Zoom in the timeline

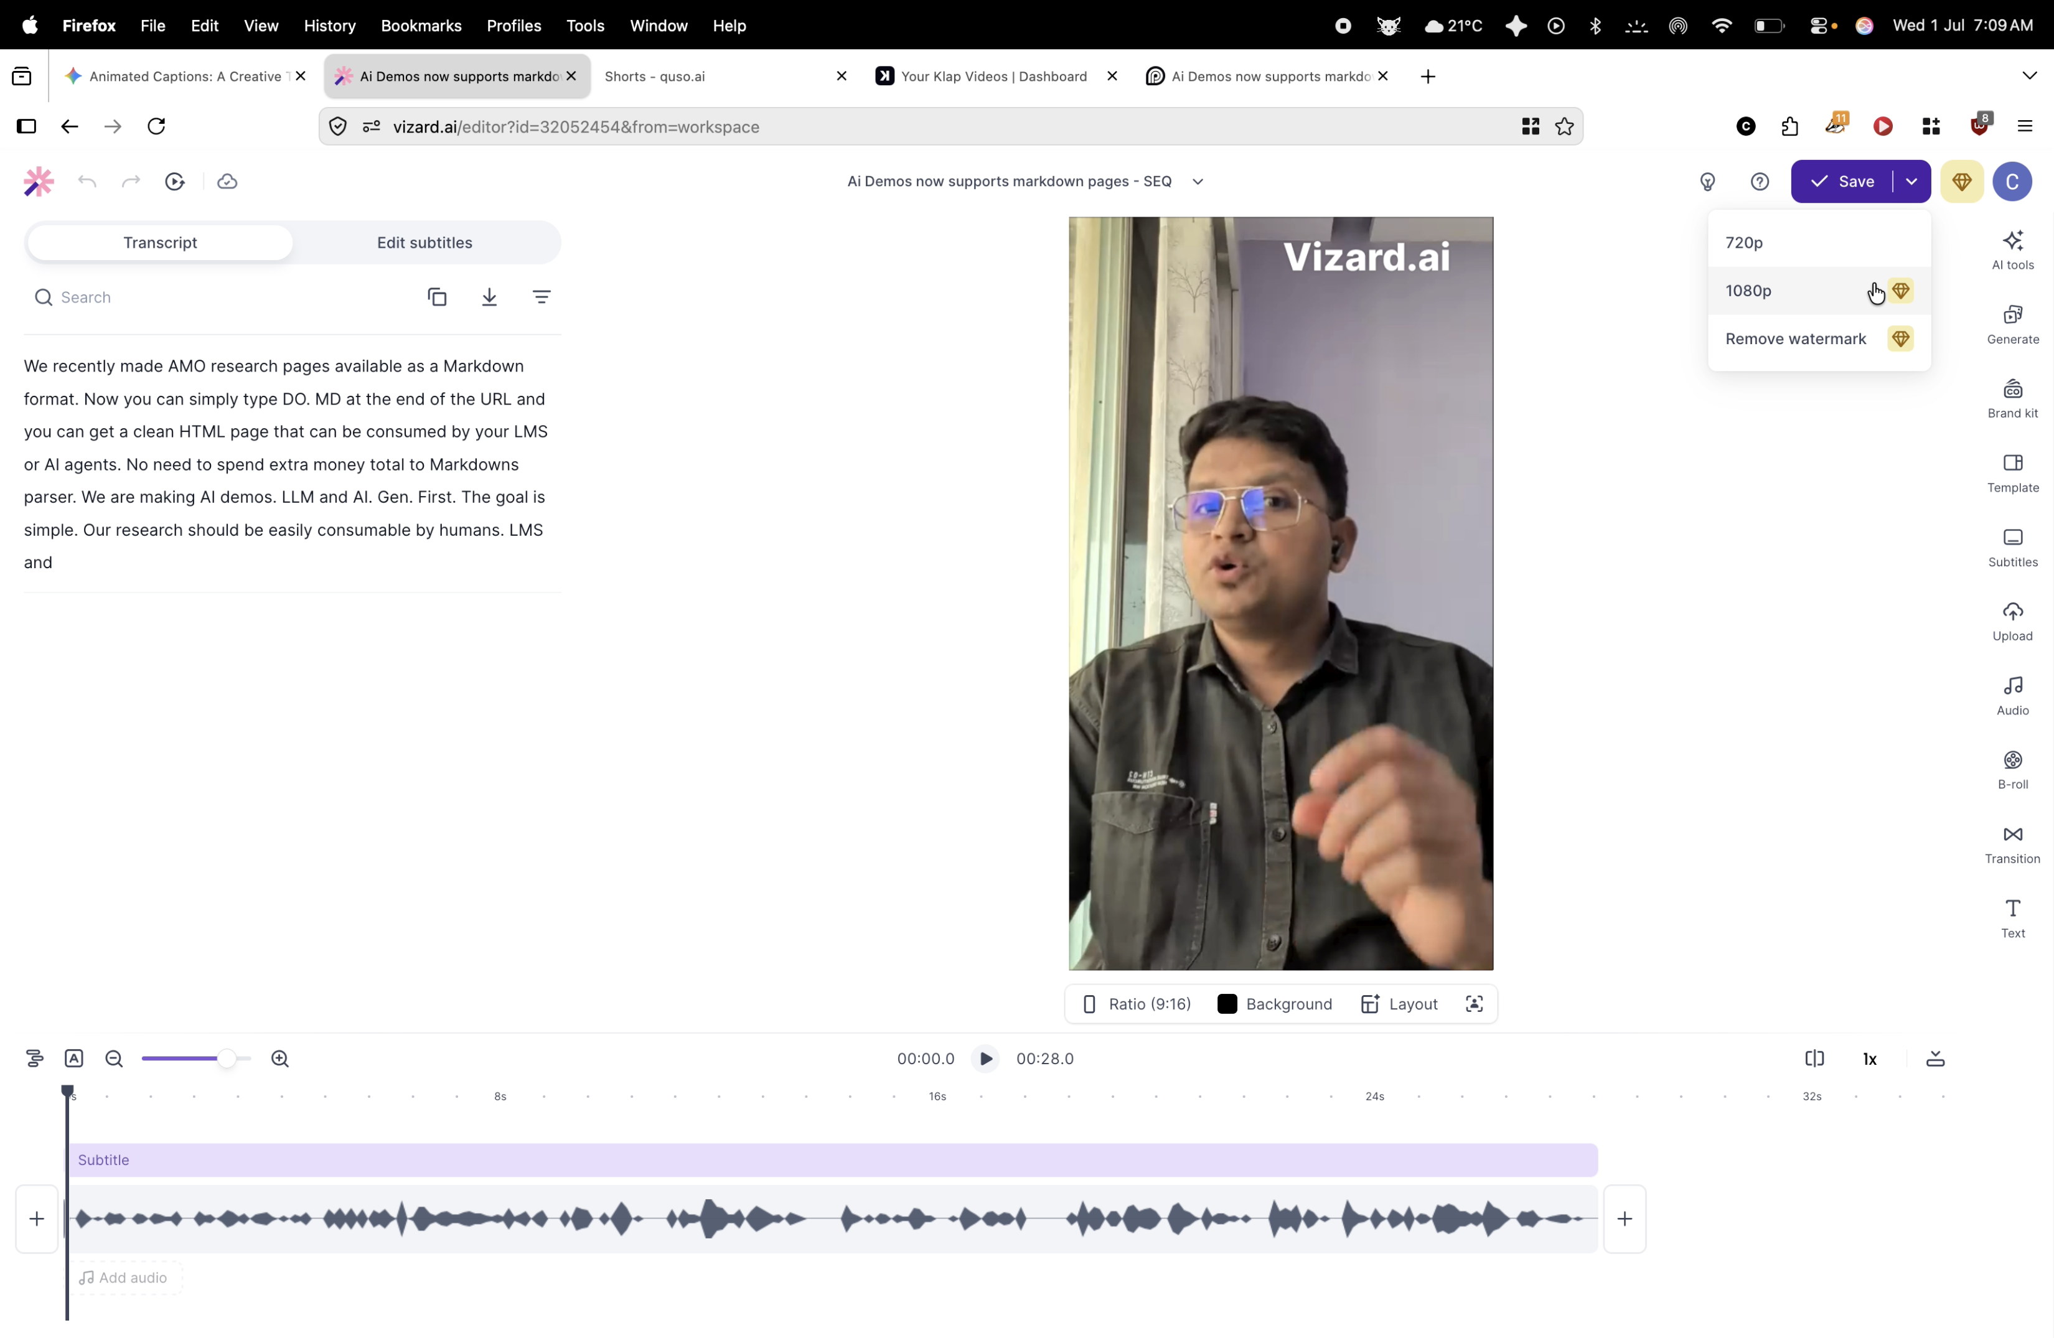(x=279, y=1059)
